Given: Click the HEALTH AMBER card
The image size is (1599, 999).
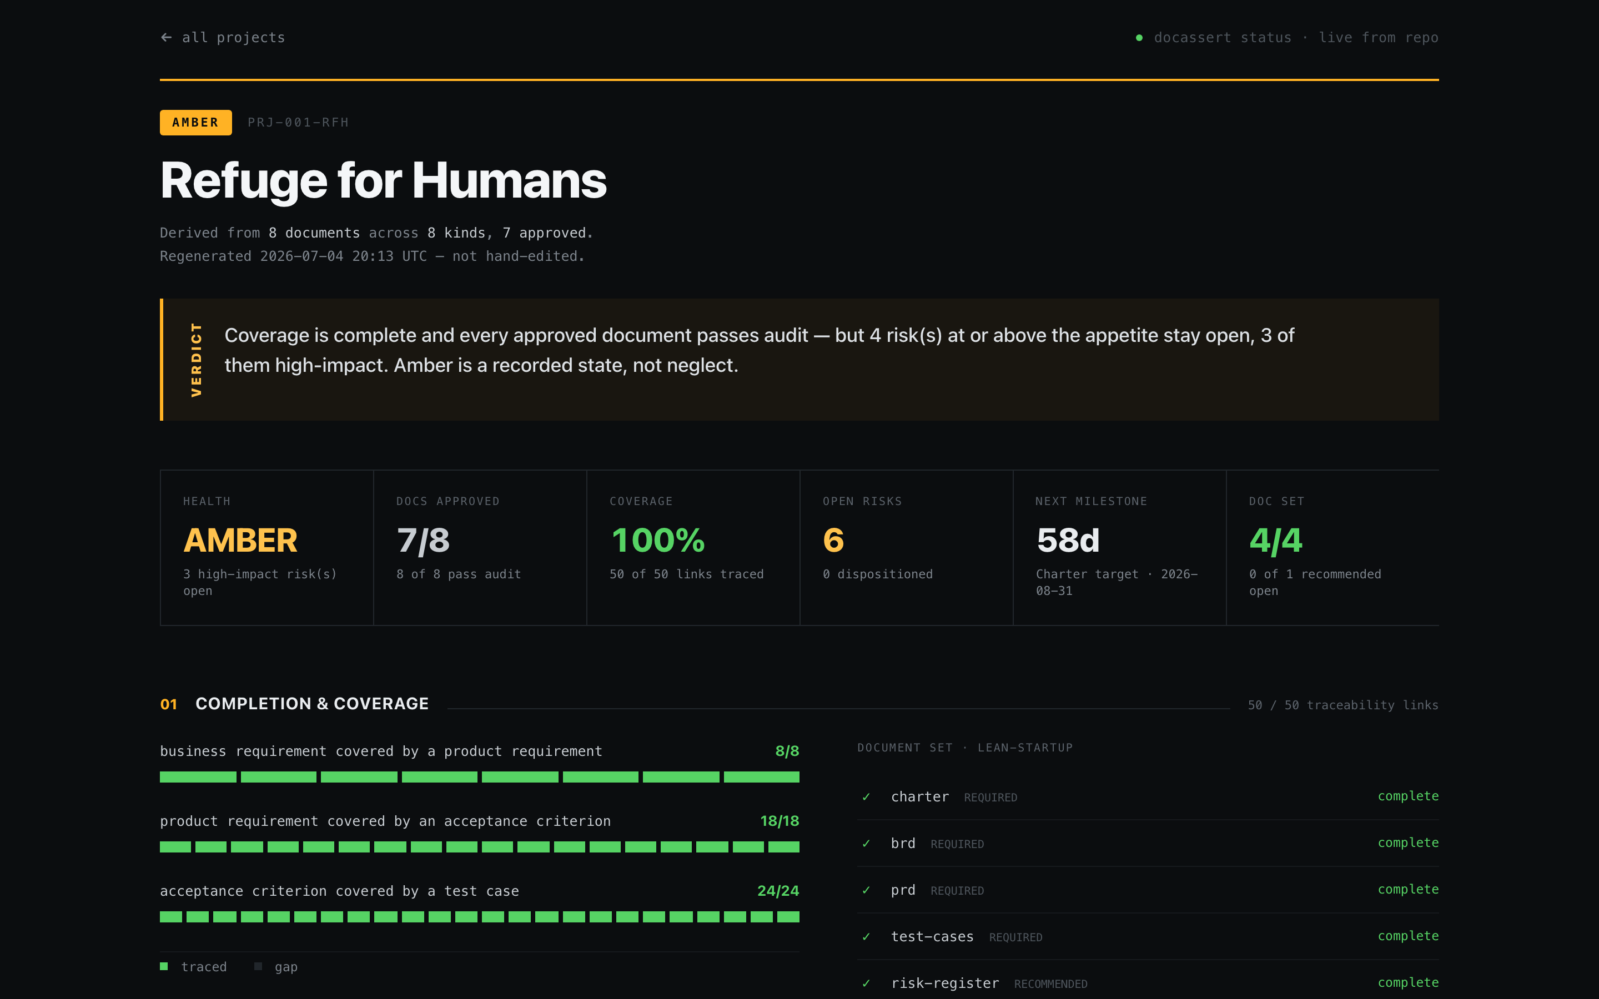Looking at the screenshot, I should [267, 548].
